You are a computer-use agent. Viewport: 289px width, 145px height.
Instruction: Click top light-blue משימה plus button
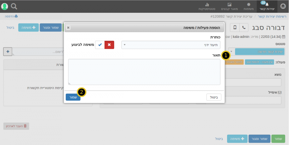28,28
